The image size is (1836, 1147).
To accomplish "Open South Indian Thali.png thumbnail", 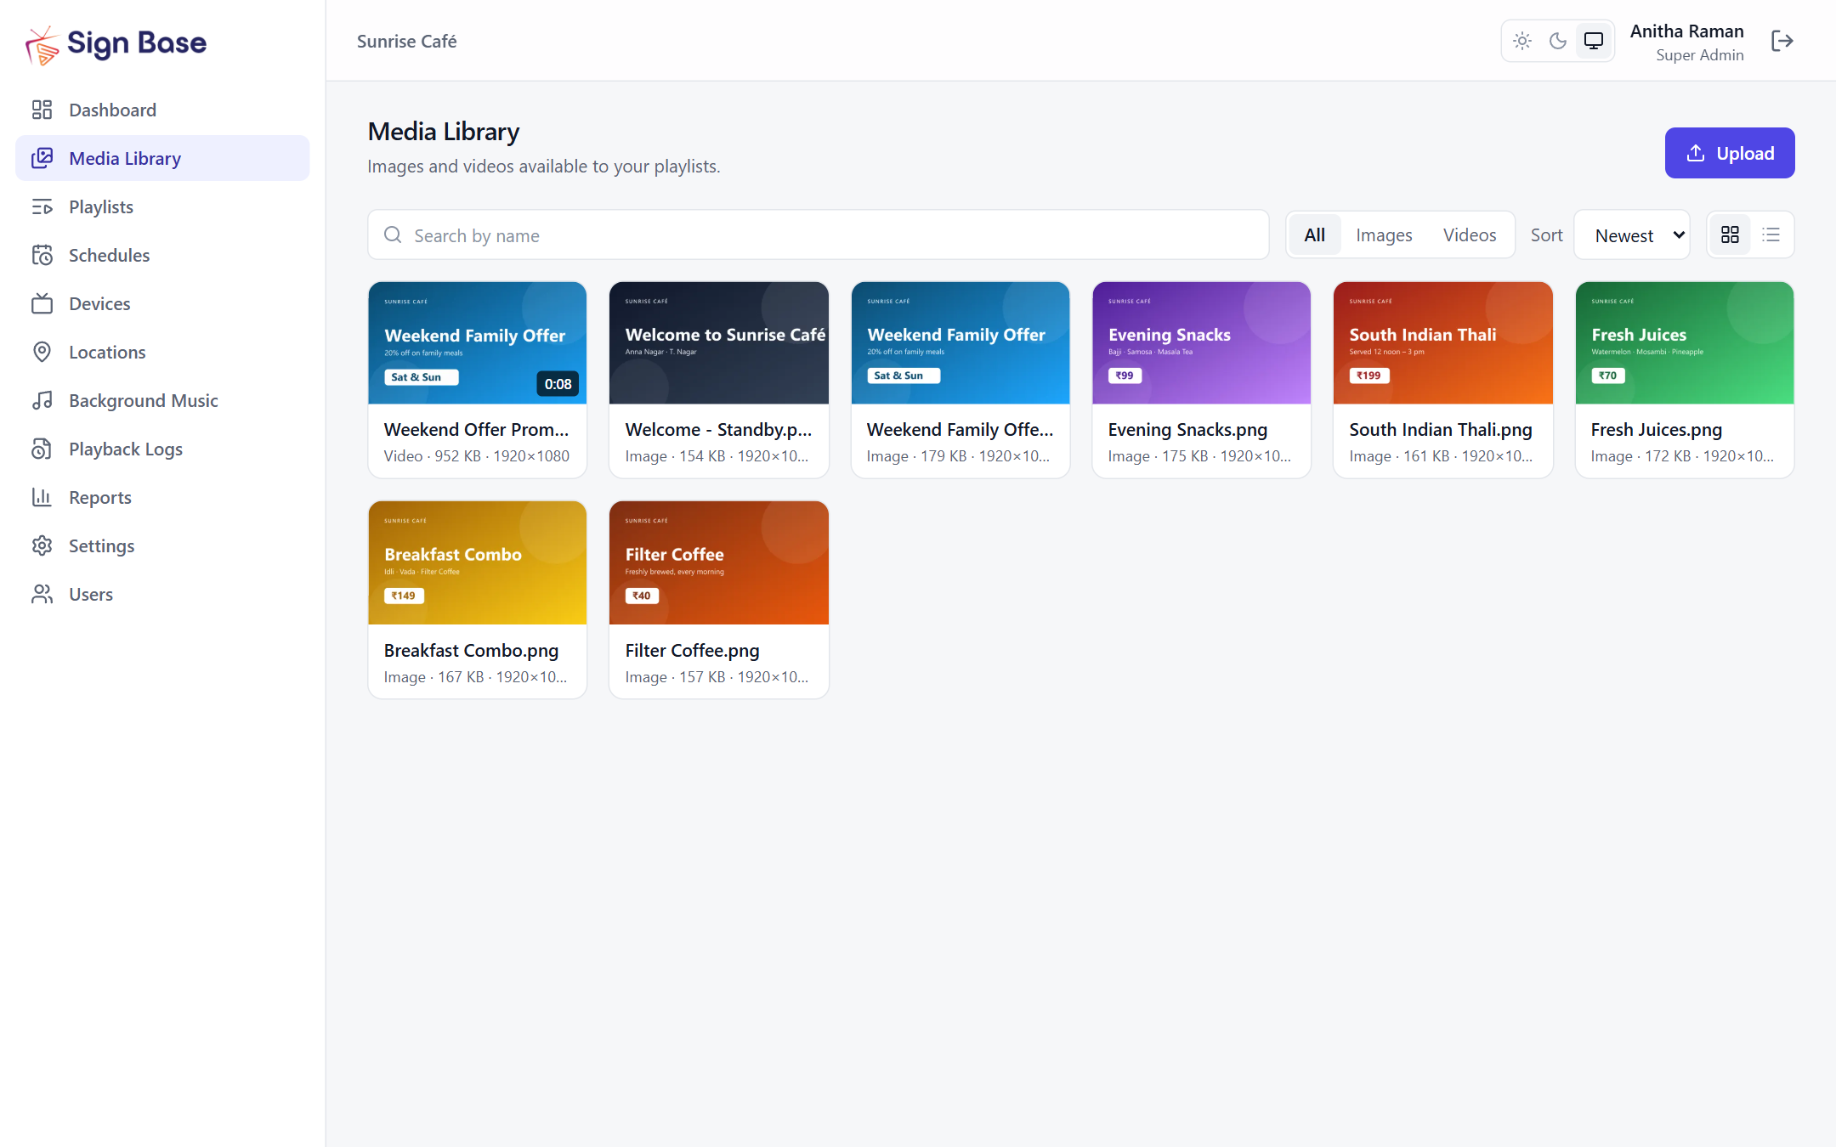I will [x=1443, y=343].
